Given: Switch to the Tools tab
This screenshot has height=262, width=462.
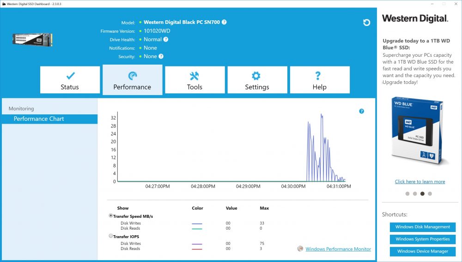Looking at the screenshot, I should click(195, 80).
